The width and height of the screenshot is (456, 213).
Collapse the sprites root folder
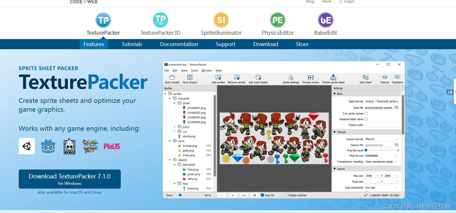coord(165,94)
